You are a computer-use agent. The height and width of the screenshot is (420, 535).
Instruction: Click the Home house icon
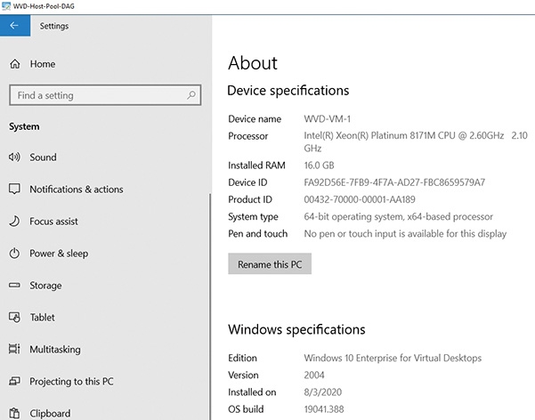coord(14,64)
